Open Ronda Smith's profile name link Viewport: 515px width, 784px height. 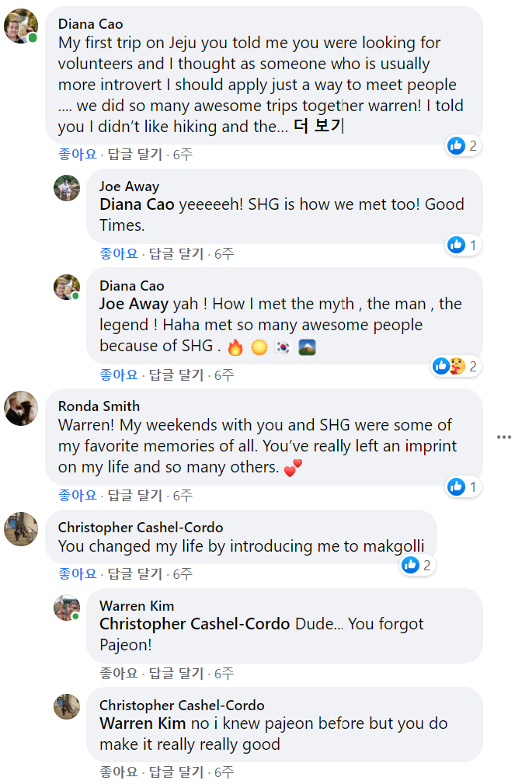(99, 406)
